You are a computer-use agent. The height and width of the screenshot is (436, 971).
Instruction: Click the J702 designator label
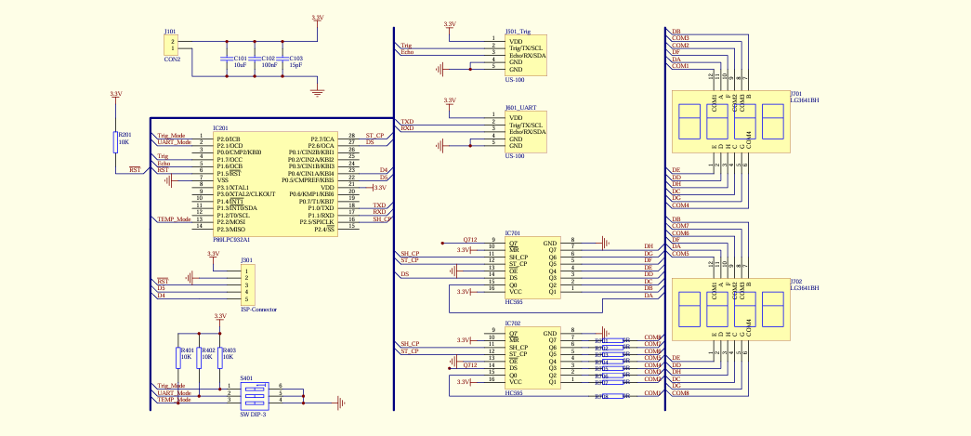coord(795,281)
